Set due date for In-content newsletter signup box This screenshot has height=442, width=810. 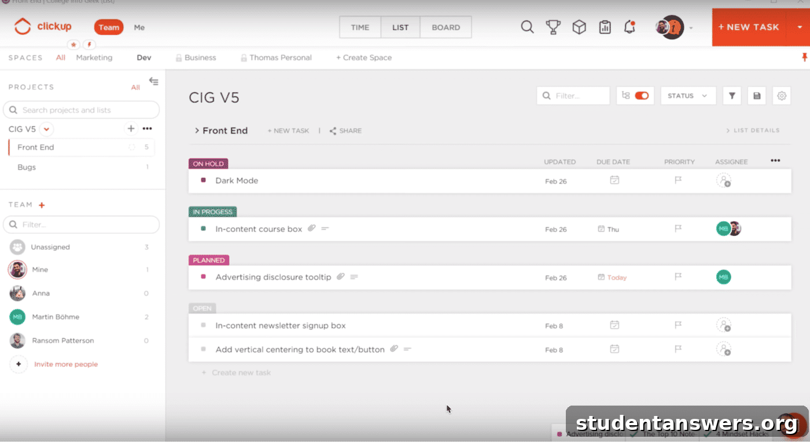(614, 325)
